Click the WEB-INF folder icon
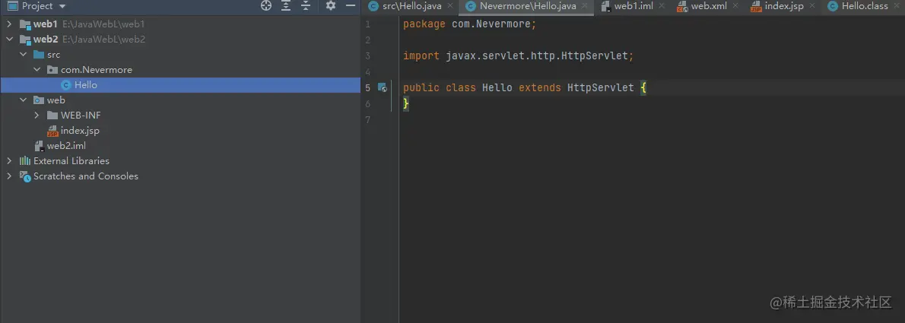Viewport: 905px width, 323px height. [x=52, y=116]
